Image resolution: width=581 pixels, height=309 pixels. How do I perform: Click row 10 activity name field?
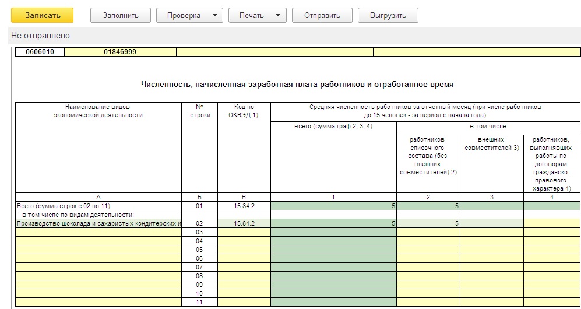tap(98, 293)
